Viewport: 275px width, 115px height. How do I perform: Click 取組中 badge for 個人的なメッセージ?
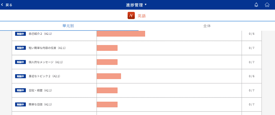[x=20, y=62]
